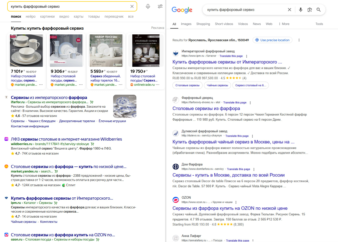
Task: Open Столовый сервиз 19 750 ₽ product image
Action: pos(146,51)
